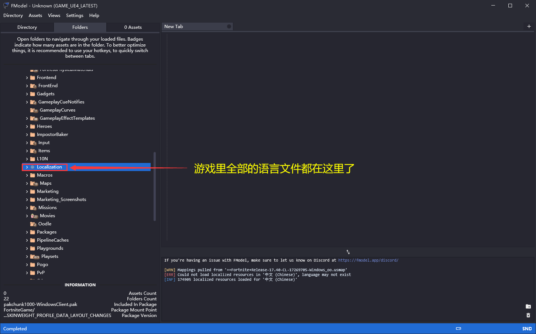Click the Maps folder icon
The image size is (536, 334).
pos(34,183)
